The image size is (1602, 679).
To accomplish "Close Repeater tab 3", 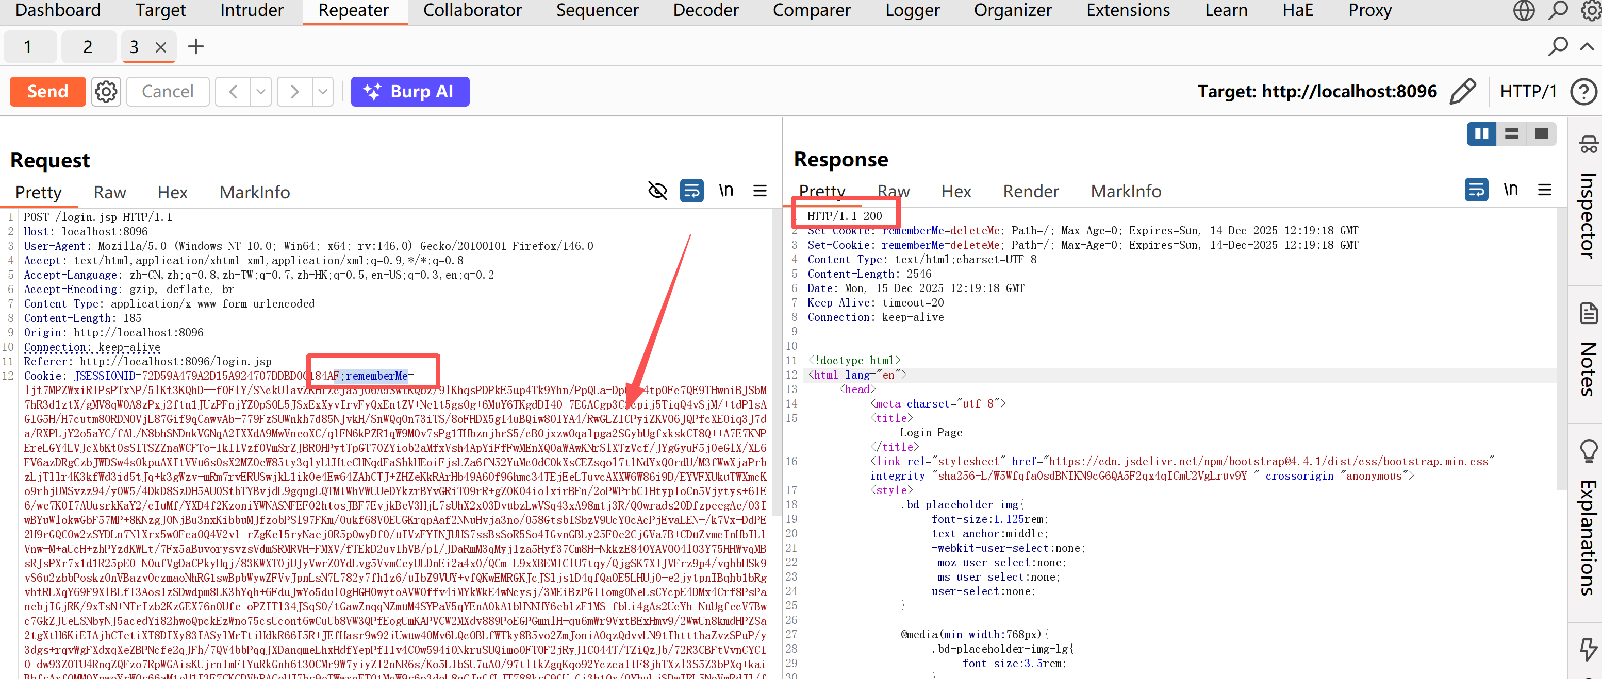I will tap(160, 47).
